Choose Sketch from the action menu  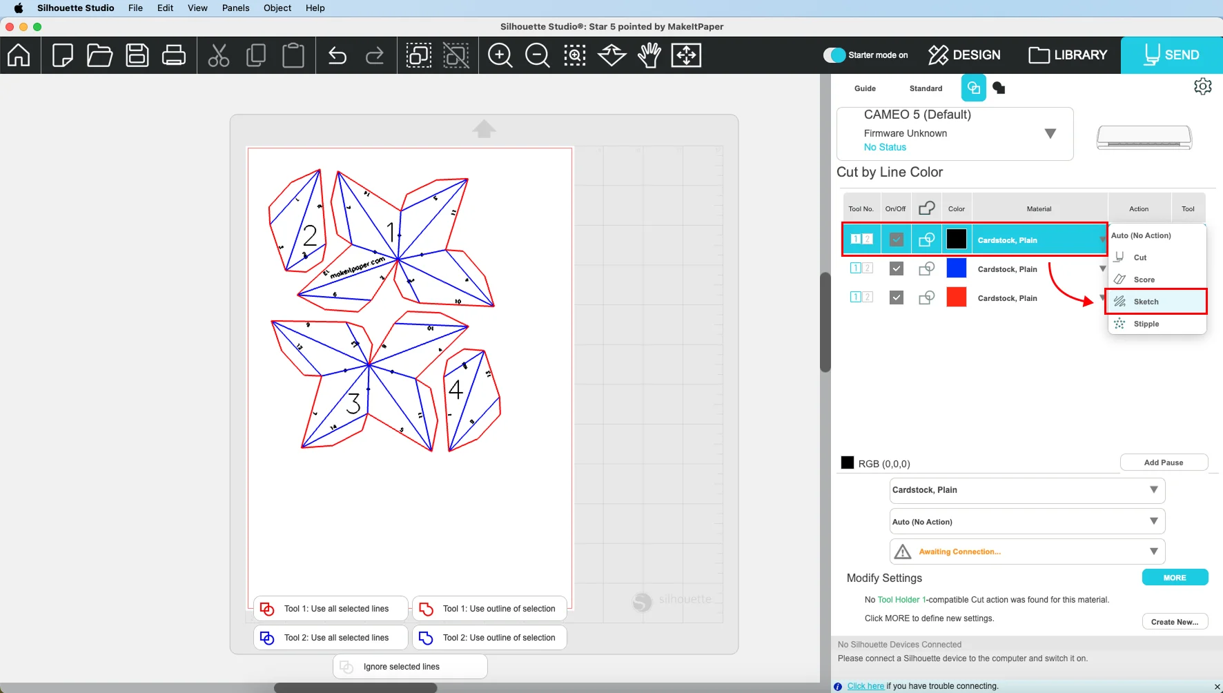[x=1157, y=302]
